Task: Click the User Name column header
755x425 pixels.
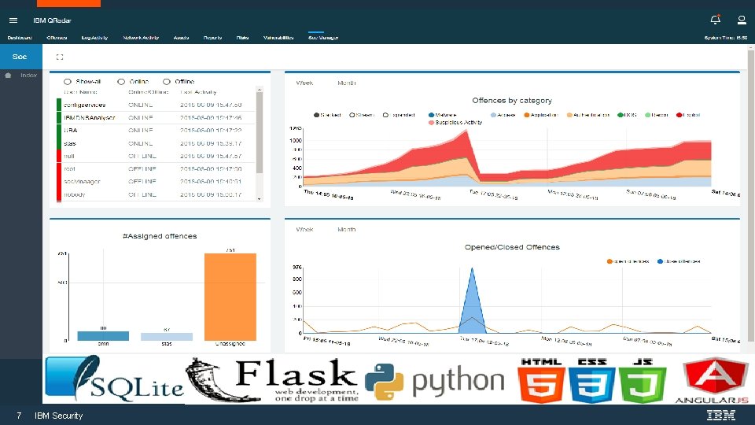Action: click(80, 92)
